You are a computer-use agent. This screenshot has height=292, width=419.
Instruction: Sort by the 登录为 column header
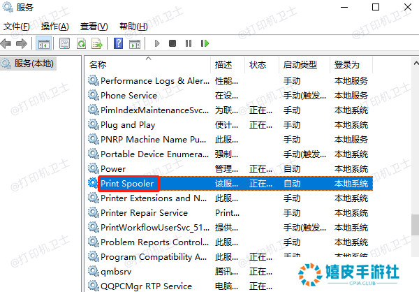click(x=351, y=64)
